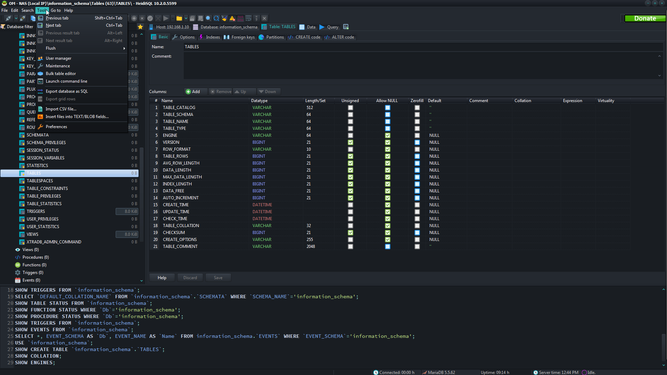The width and height of the screenshot is (667, 375).
Task: Click the yellow favorites star icon
Action: click(140, 27)
